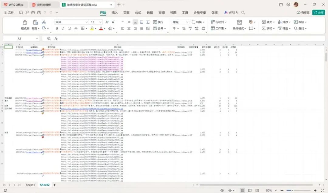328x193 pixels.
Task: Click the Merge cells (合并) icon
Action: [160, 28]
